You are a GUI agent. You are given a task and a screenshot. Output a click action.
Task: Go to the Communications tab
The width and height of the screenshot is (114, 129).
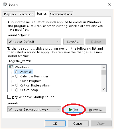(x=61, y=14)
